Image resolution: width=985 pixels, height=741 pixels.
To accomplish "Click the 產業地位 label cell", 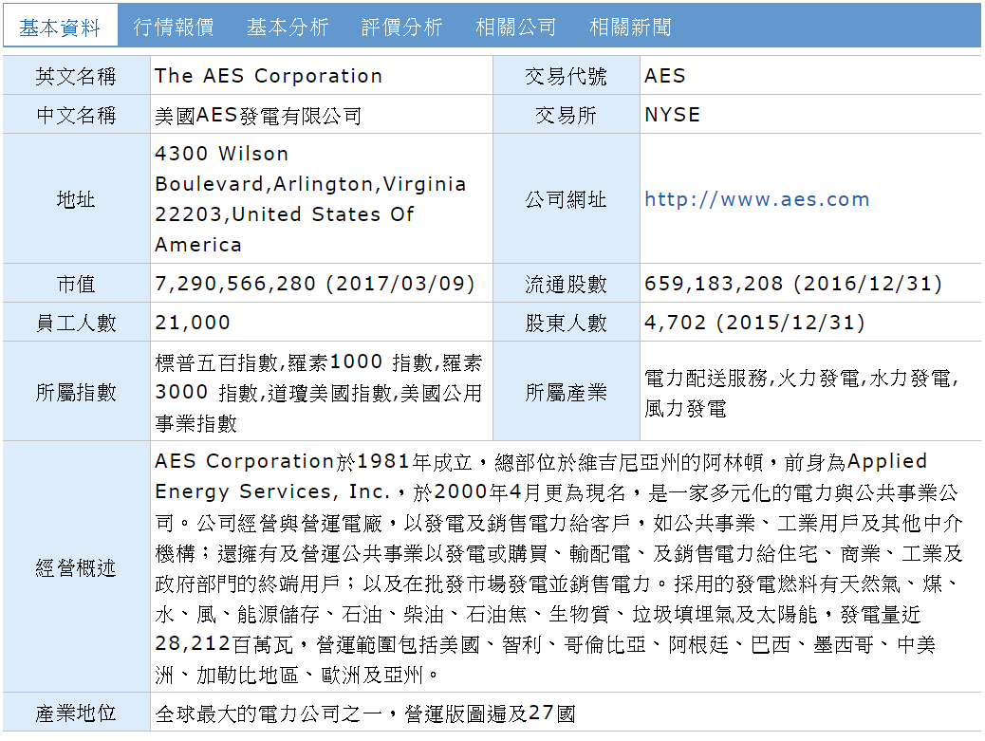I will [x=76, y=713].
